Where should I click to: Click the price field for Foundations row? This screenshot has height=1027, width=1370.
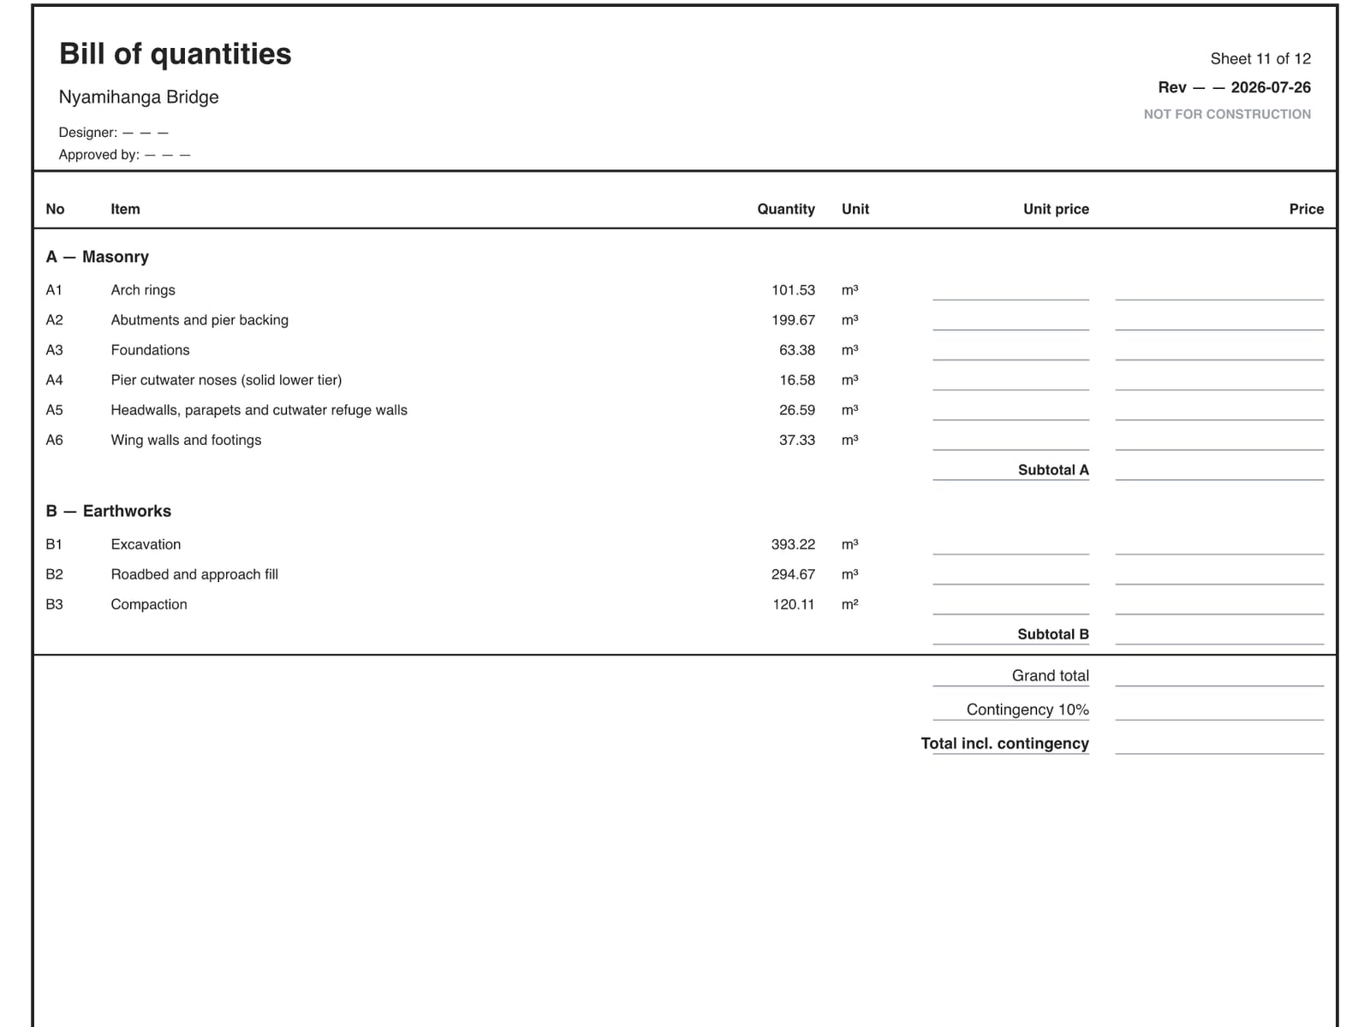[x=1219, y=351]
